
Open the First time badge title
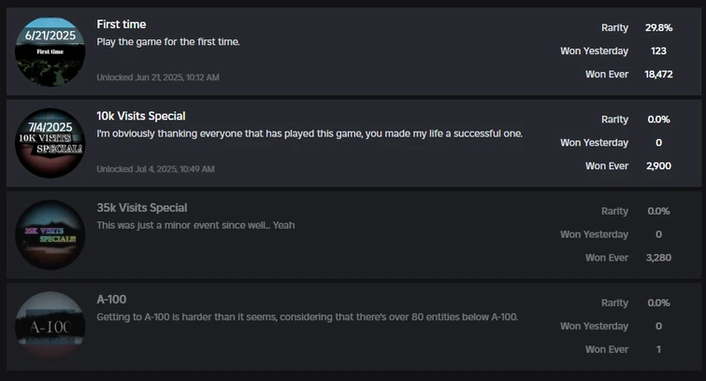(122, 24)
